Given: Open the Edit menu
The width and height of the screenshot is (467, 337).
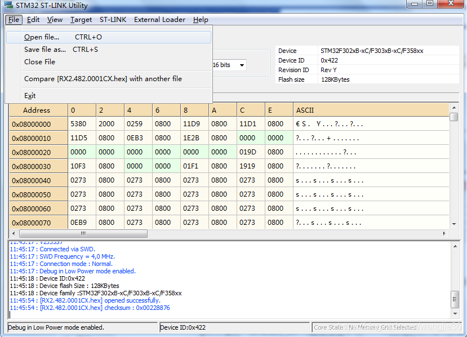Looking at the screenshot, I should point(33,20).
